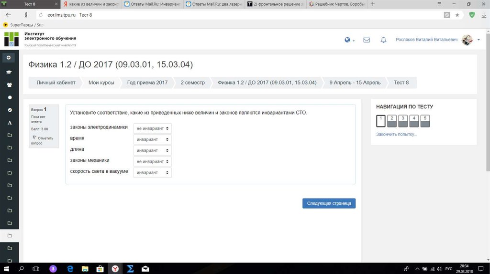Switch to Yandex Browser taskbar icon
Viewport: 490px width, 274px height.
tap(115, 269)
